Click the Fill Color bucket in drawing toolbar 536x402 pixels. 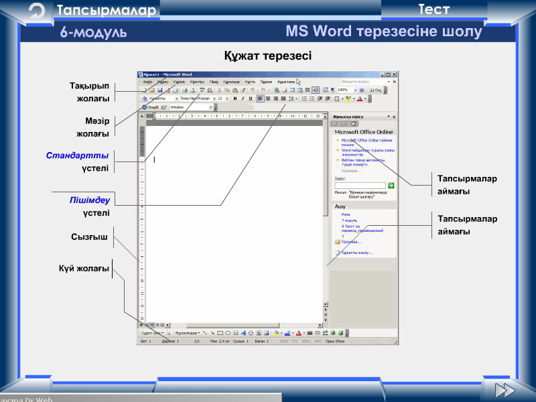(x=276, y=333)
